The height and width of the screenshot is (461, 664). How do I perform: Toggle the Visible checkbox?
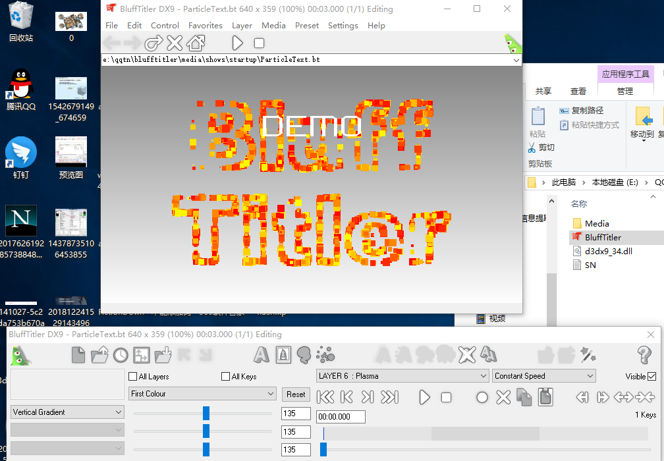point(651,376)
